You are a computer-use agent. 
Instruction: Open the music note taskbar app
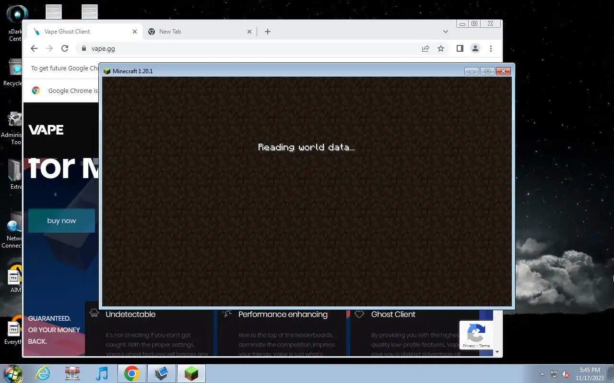pos(102,373)
